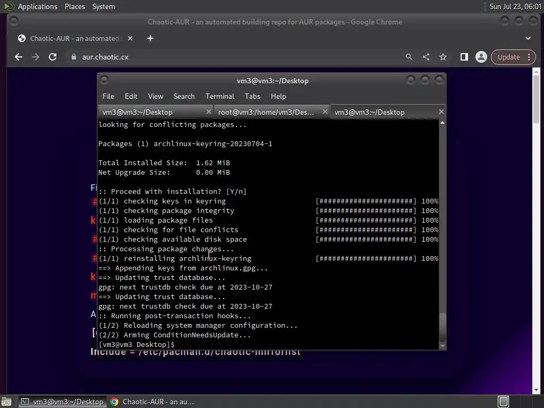
Task: Open terminal Edit menu
Action: click(131, 97)
